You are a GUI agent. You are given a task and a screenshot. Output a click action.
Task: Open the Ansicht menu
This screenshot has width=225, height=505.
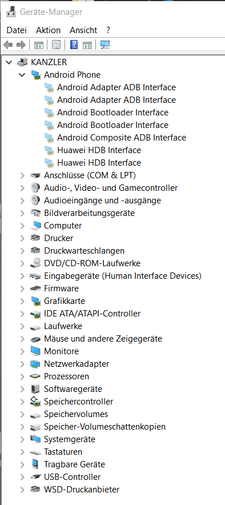pos(83,30)
